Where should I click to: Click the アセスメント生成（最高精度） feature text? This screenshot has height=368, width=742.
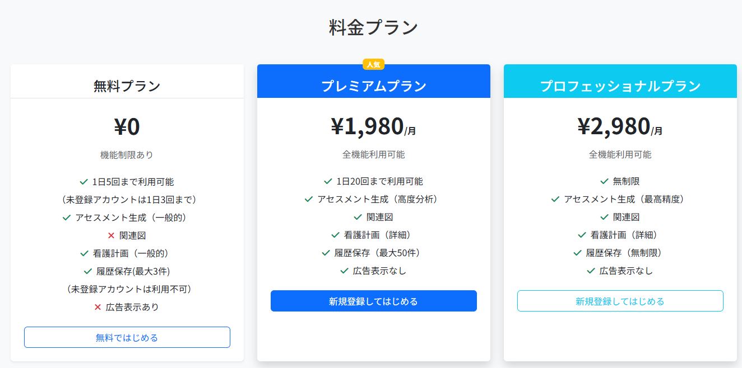[624, 199]
